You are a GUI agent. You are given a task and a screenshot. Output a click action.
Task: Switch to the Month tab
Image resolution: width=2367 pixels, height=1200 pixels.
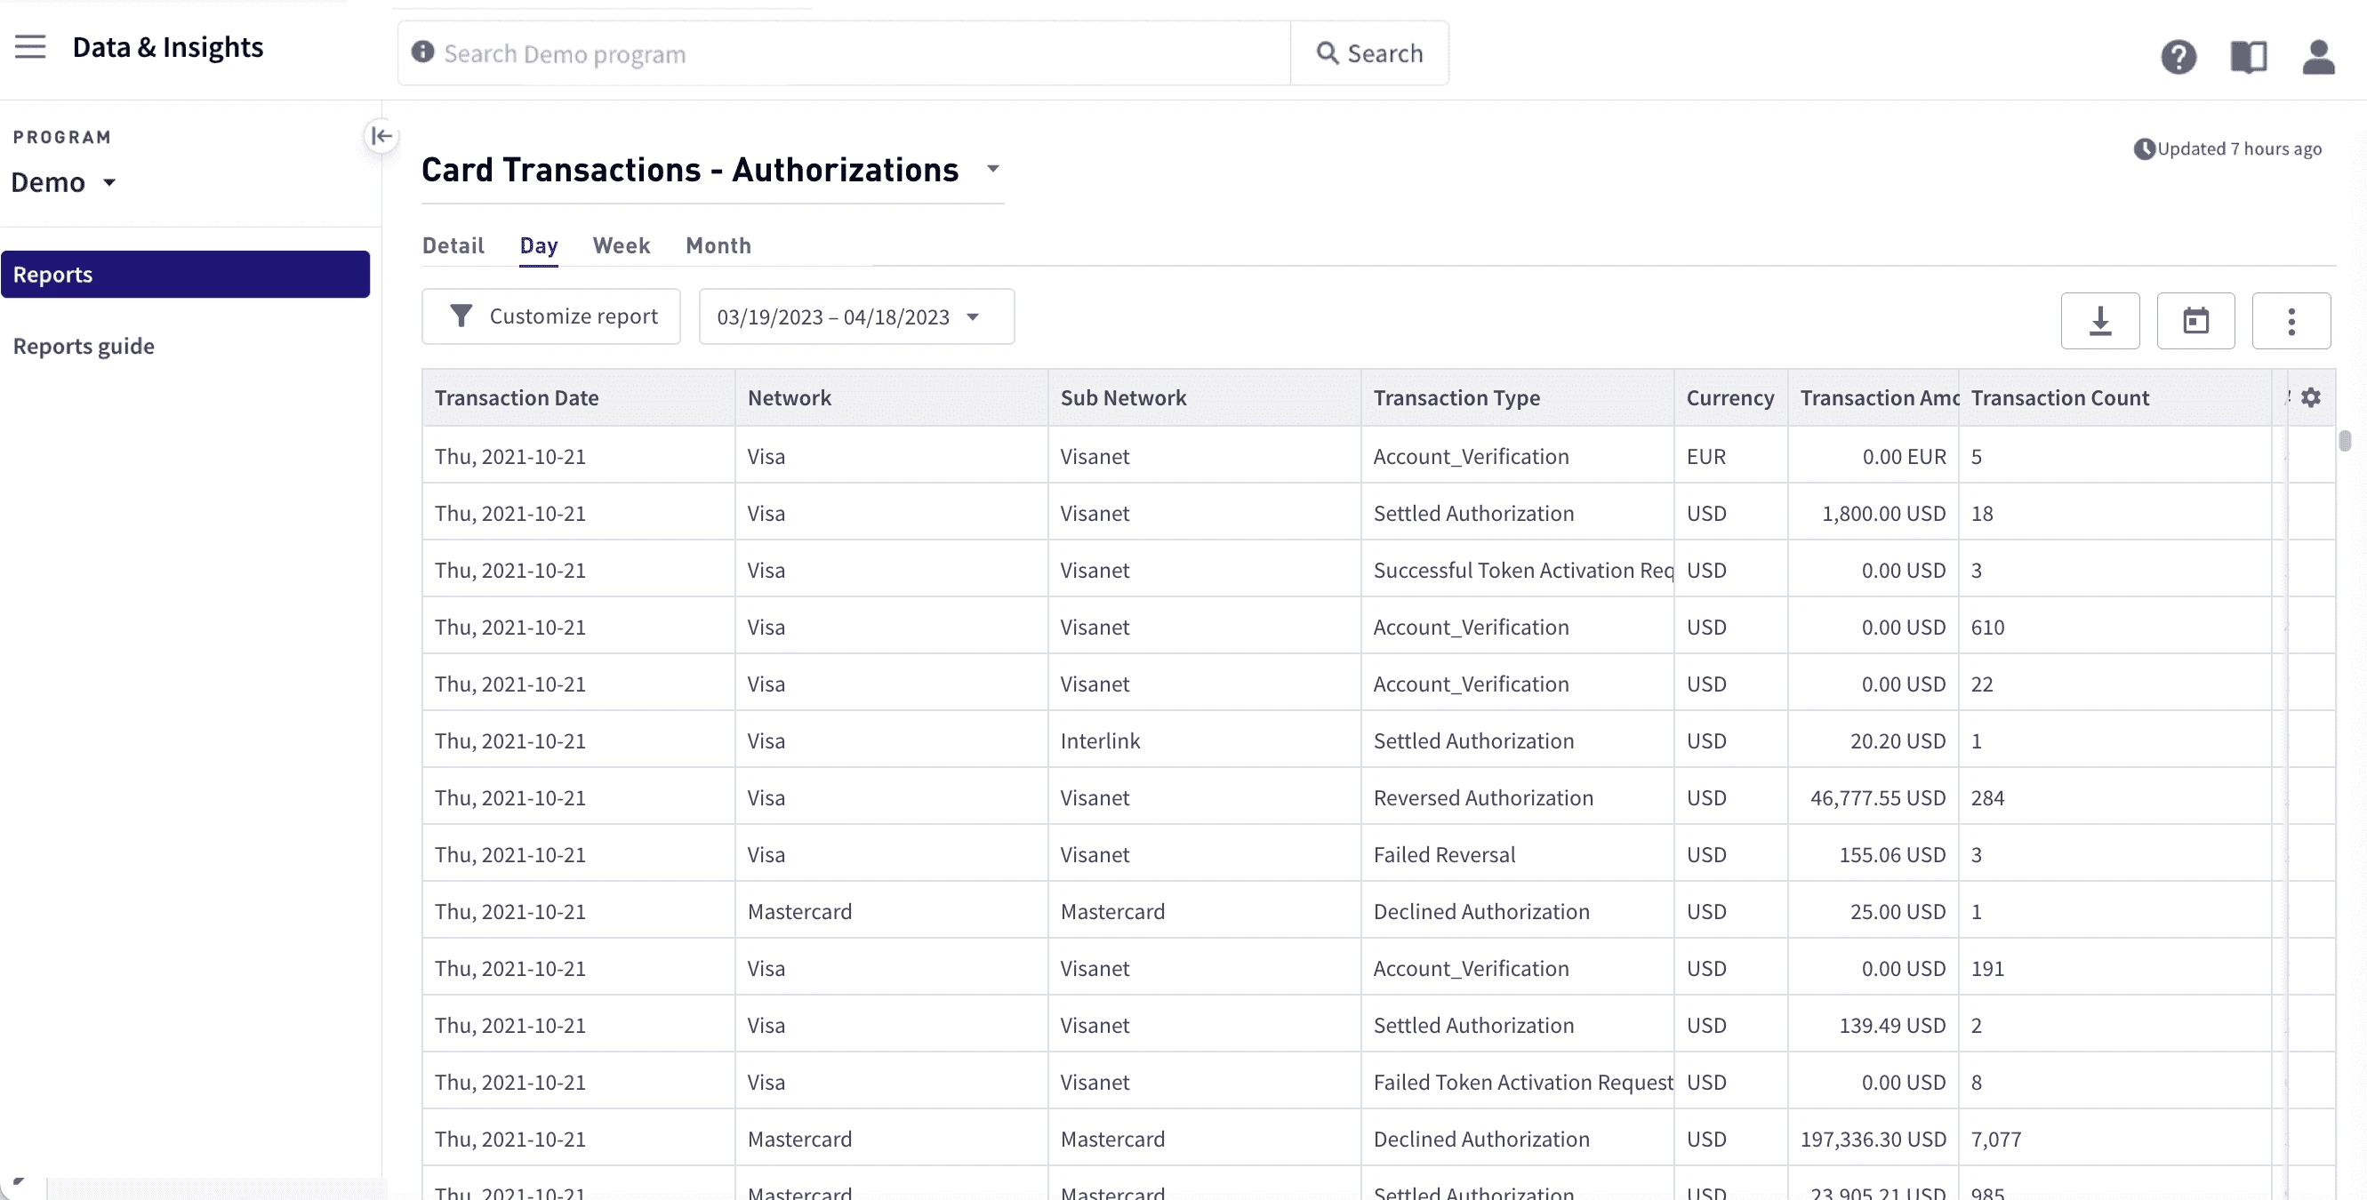tap(718, 245)
